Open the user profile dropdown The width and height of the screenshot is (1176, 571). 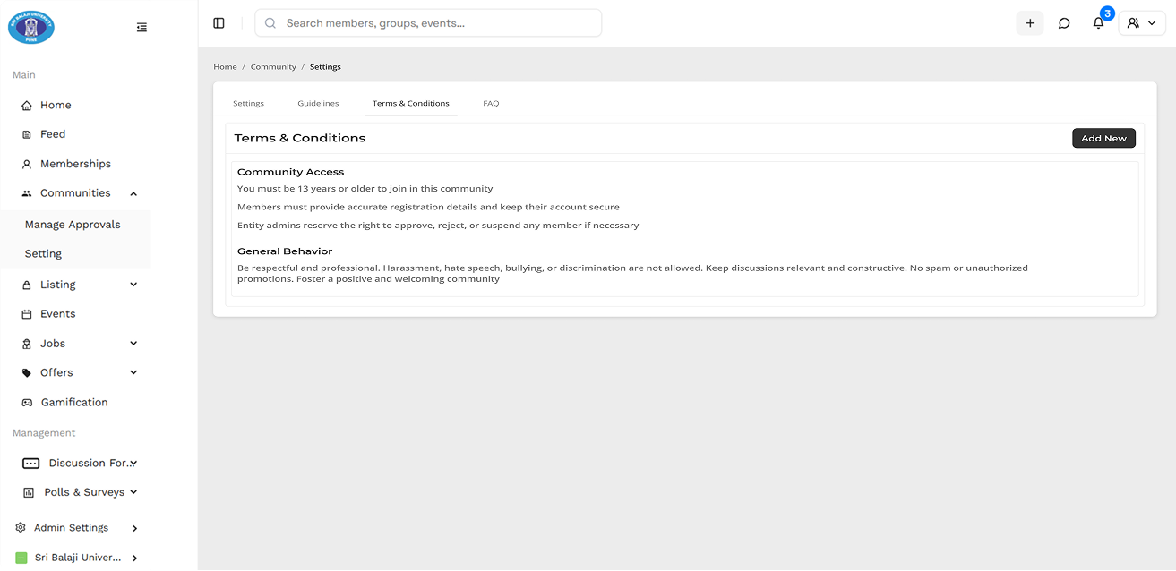click(x=1141, y=23)
